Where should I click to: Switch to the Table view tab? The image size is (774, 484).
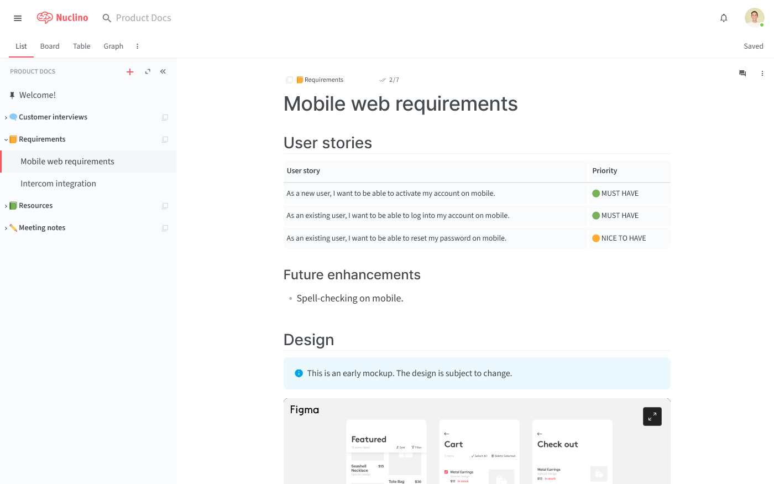(x=81, y=46)
